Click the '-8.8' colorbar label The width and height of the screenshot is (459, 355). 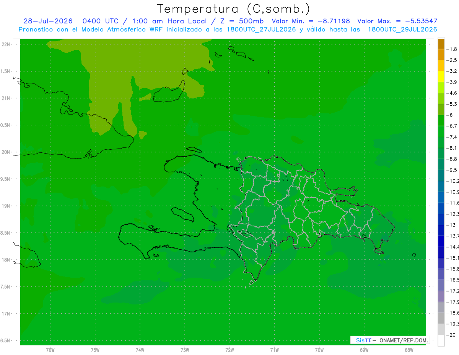point(452,159)
